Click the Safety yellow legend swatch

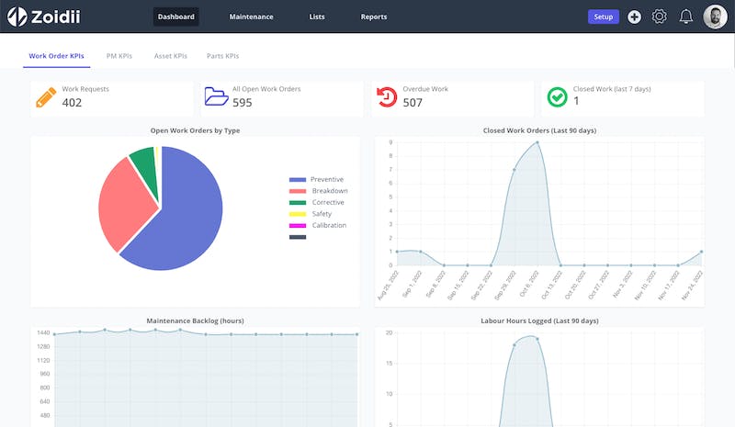point(298,214)
